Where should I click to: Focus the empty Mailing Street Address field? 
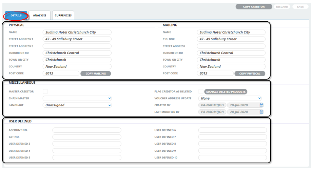(x=231, y=46)
